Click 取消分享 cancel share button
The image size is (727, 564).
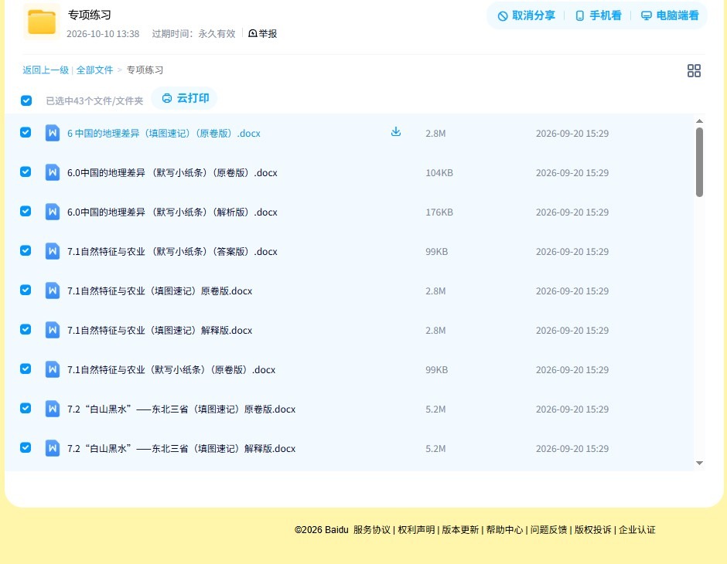[526, 15]
